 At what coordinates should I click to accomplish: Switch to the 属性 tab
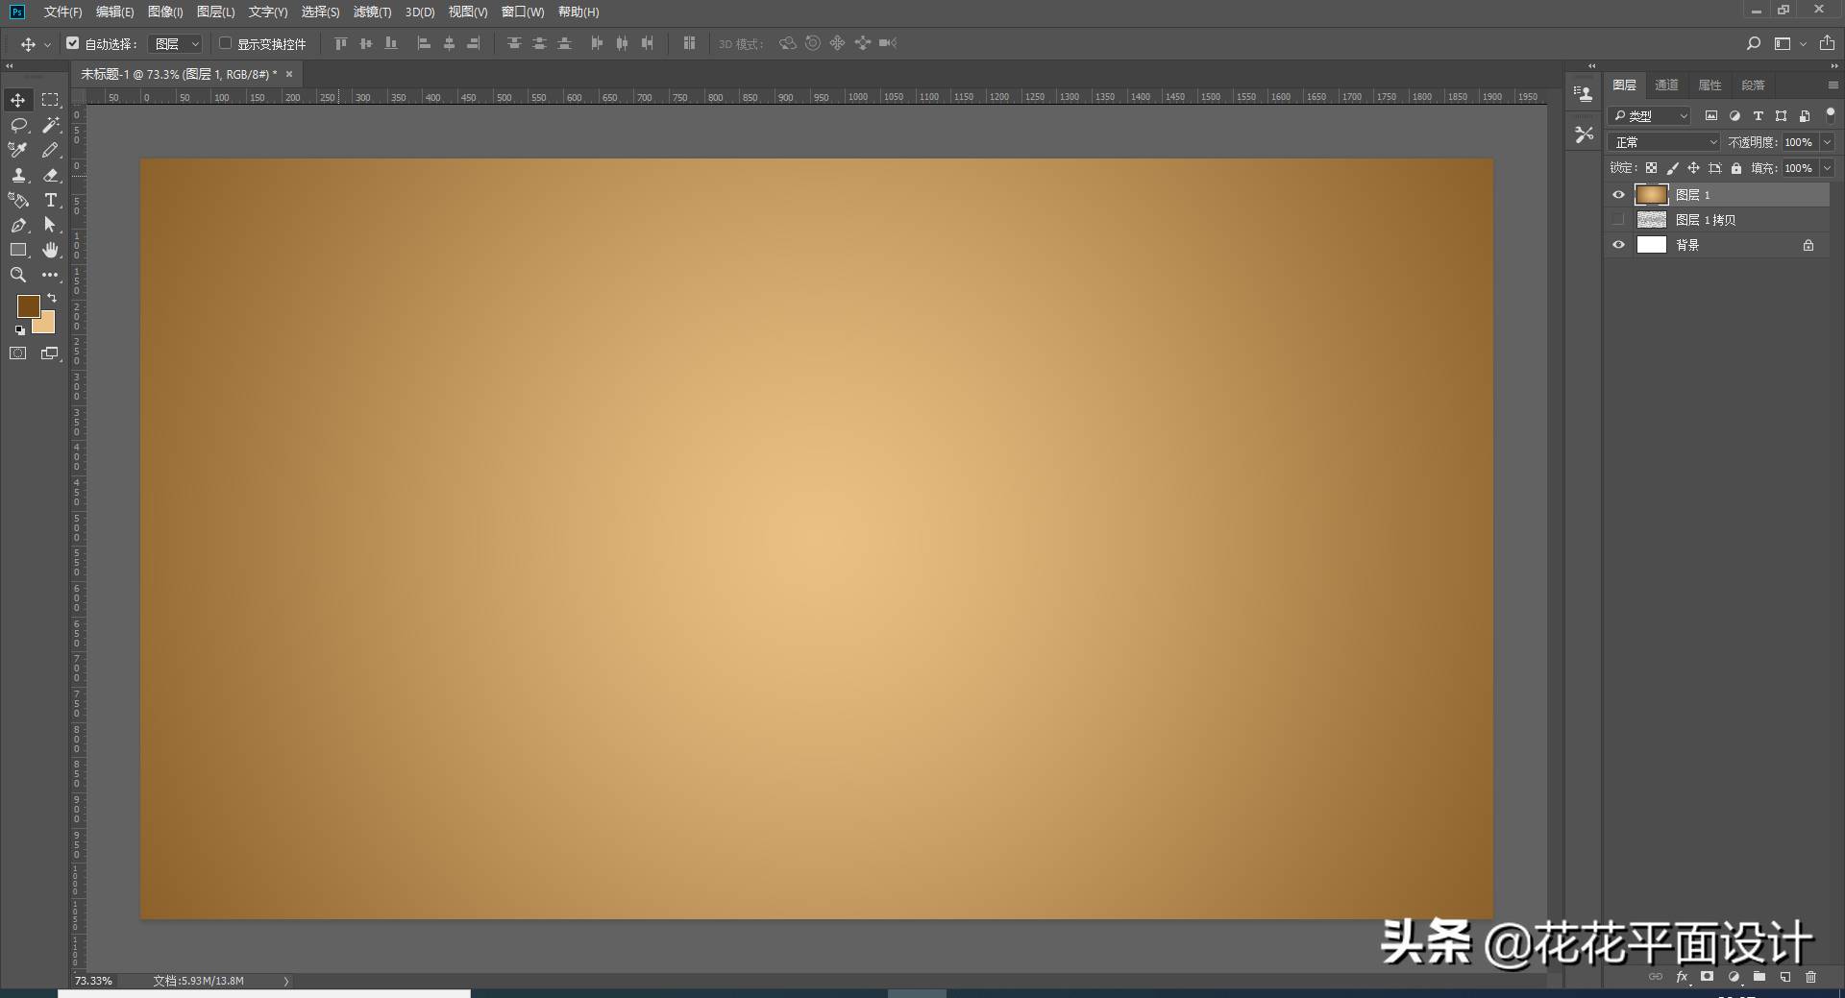1710,85
